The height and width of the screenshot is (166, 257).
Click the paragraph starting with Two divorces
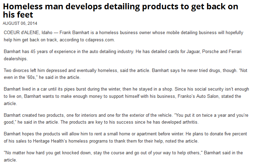coord(103,70)
